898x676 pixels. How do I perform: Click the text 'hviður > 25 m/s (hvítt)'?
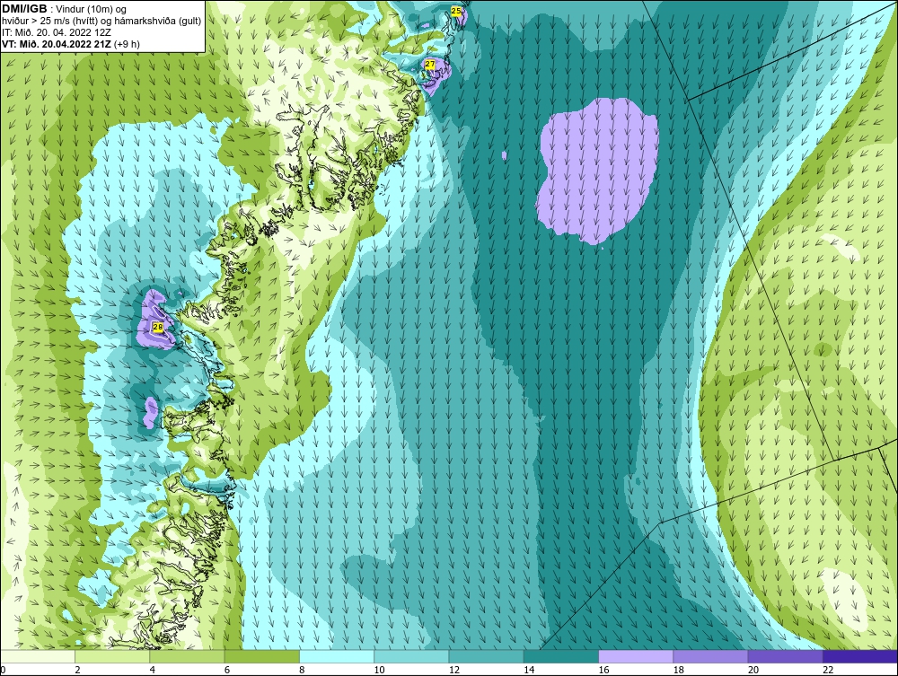point(48,21)
